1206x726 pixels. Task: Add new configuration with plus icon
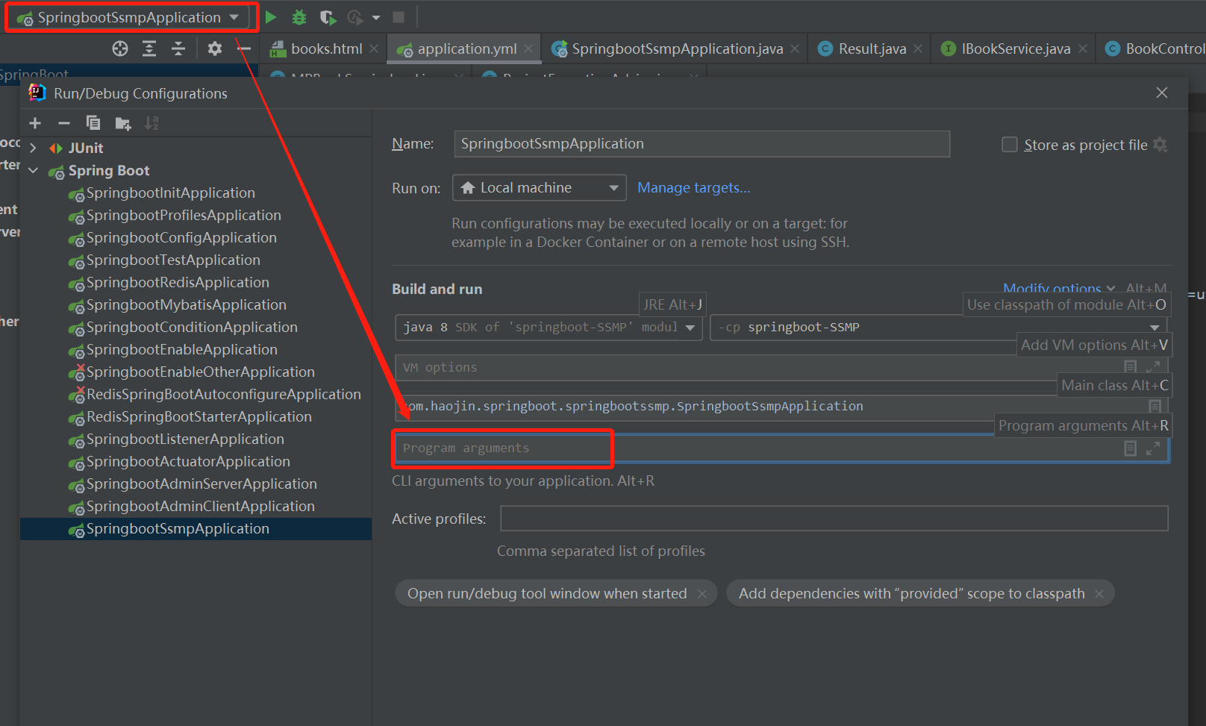35,123
